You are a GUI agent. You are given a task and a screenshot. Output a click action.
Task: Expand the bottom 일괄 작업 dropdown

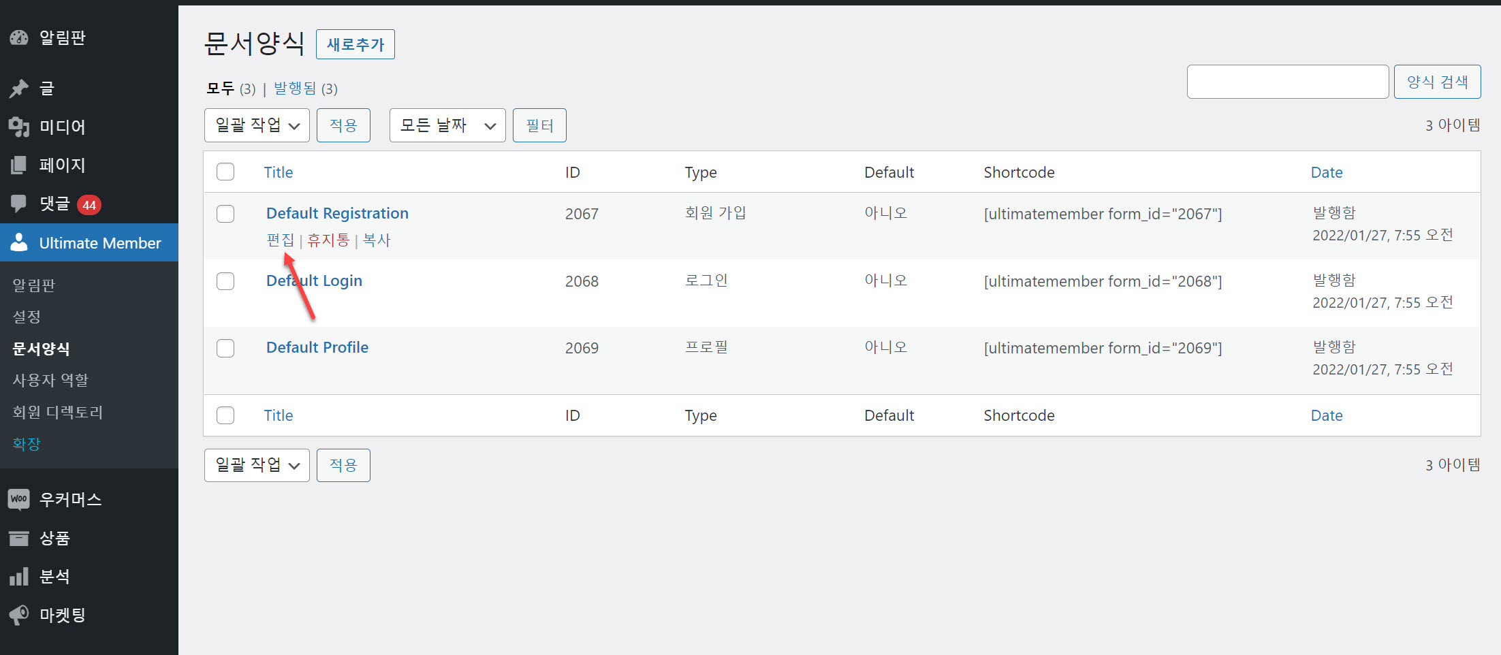(x=257, y=465)
